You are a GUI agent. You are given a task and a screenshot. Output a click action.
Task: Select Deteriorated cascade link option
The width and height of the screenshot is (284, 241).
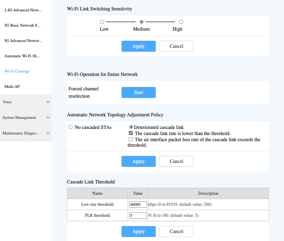[131, 127]
